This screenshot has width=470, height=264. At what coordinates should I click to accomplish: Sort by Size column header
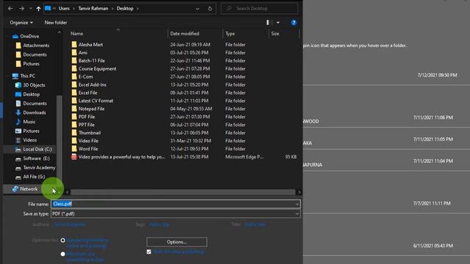pyautogui.click(x=275, y=34)
